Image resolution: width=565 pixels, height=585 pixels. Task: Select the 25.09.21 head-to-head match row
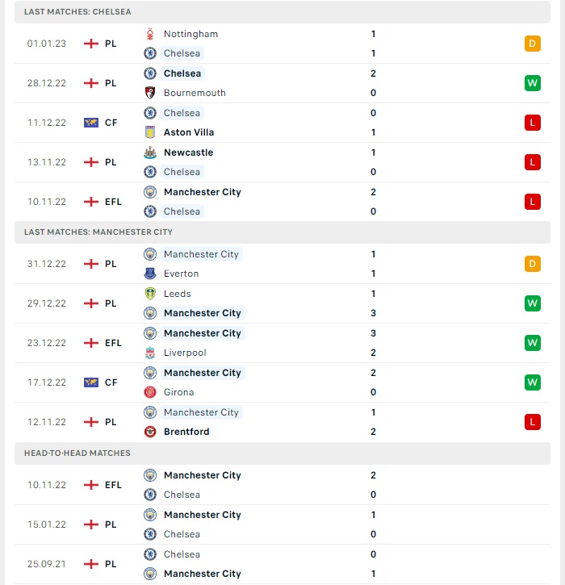pos(282,564)
